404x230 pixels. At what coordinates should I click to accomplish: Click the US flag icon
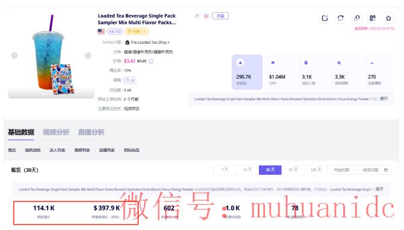tap(101, 31)
